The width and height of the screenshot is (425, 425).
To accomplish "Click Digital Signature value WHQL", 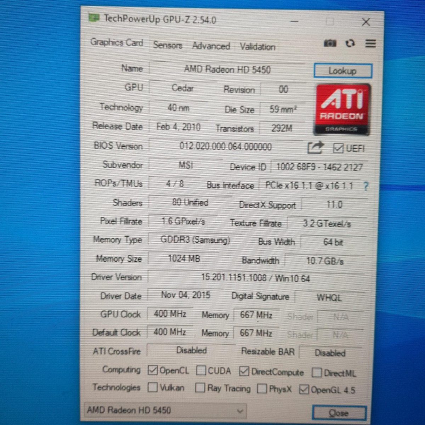I will pyautogui.click(x=329, y=297).
